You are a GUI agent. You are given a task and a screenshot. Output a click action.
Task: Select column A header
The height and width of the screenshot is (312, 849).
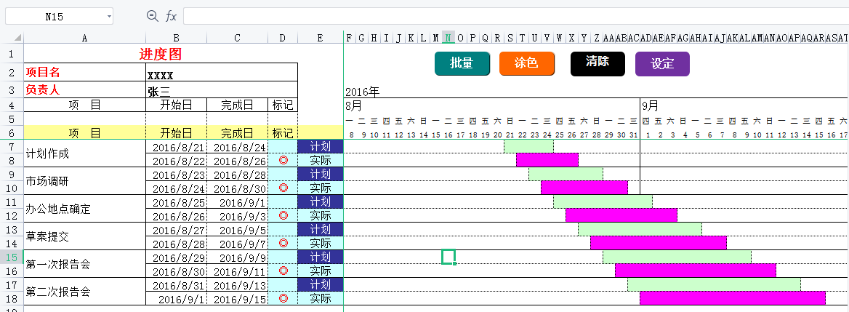[x=85, y=38]
